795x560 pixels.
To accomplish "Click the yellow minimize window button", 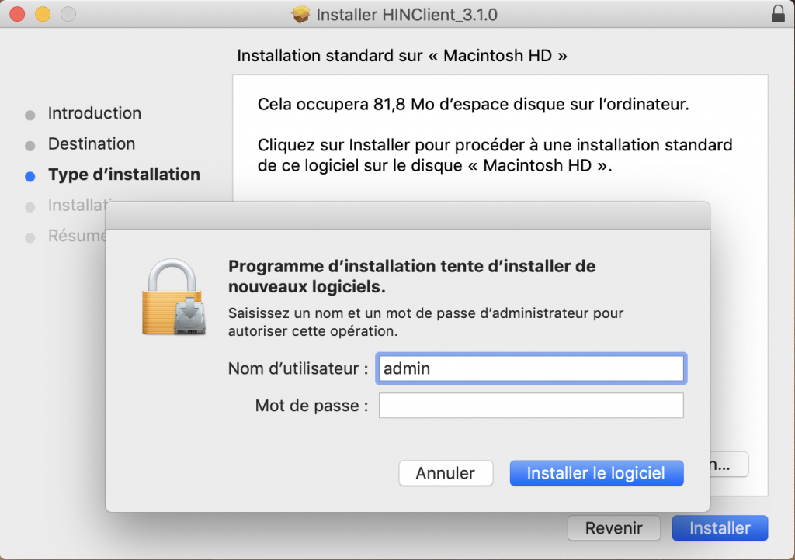I will click(43, 14).
